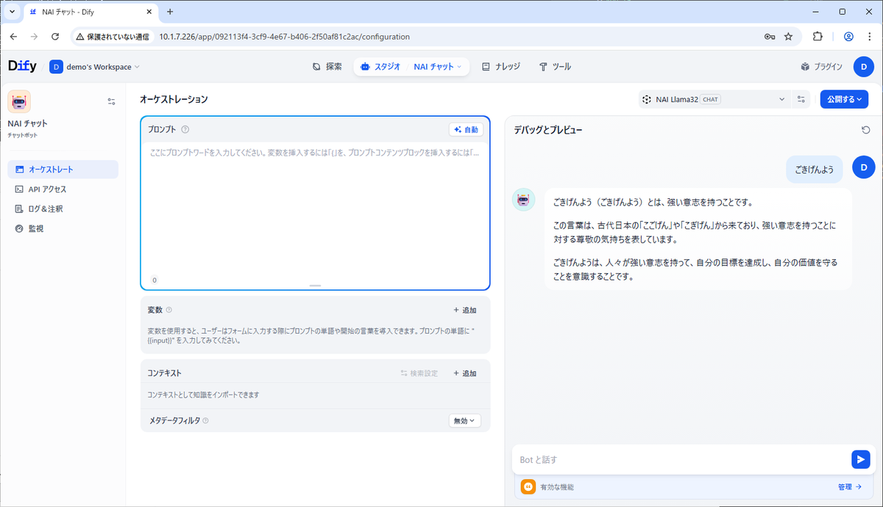The image size is (883, 507).
Task: Open the プラグイン plugins page
Action: pyautogui.click(x=821, y=67)
